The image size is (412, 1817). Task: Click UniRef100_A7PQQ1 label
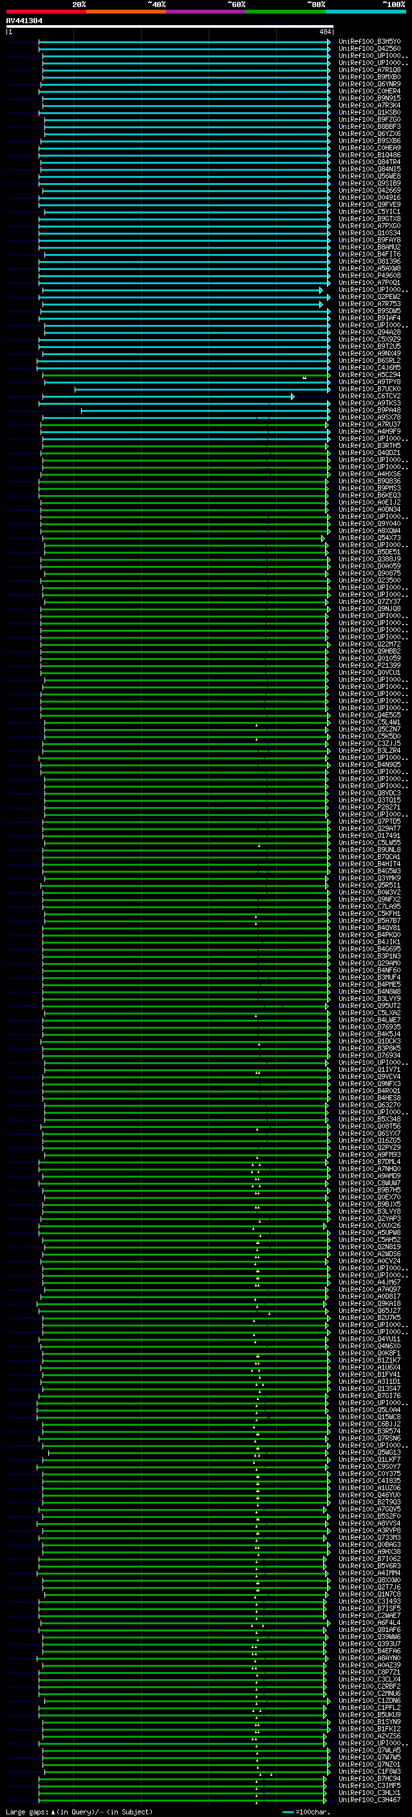pyautogui.click(x=369, y=282)
